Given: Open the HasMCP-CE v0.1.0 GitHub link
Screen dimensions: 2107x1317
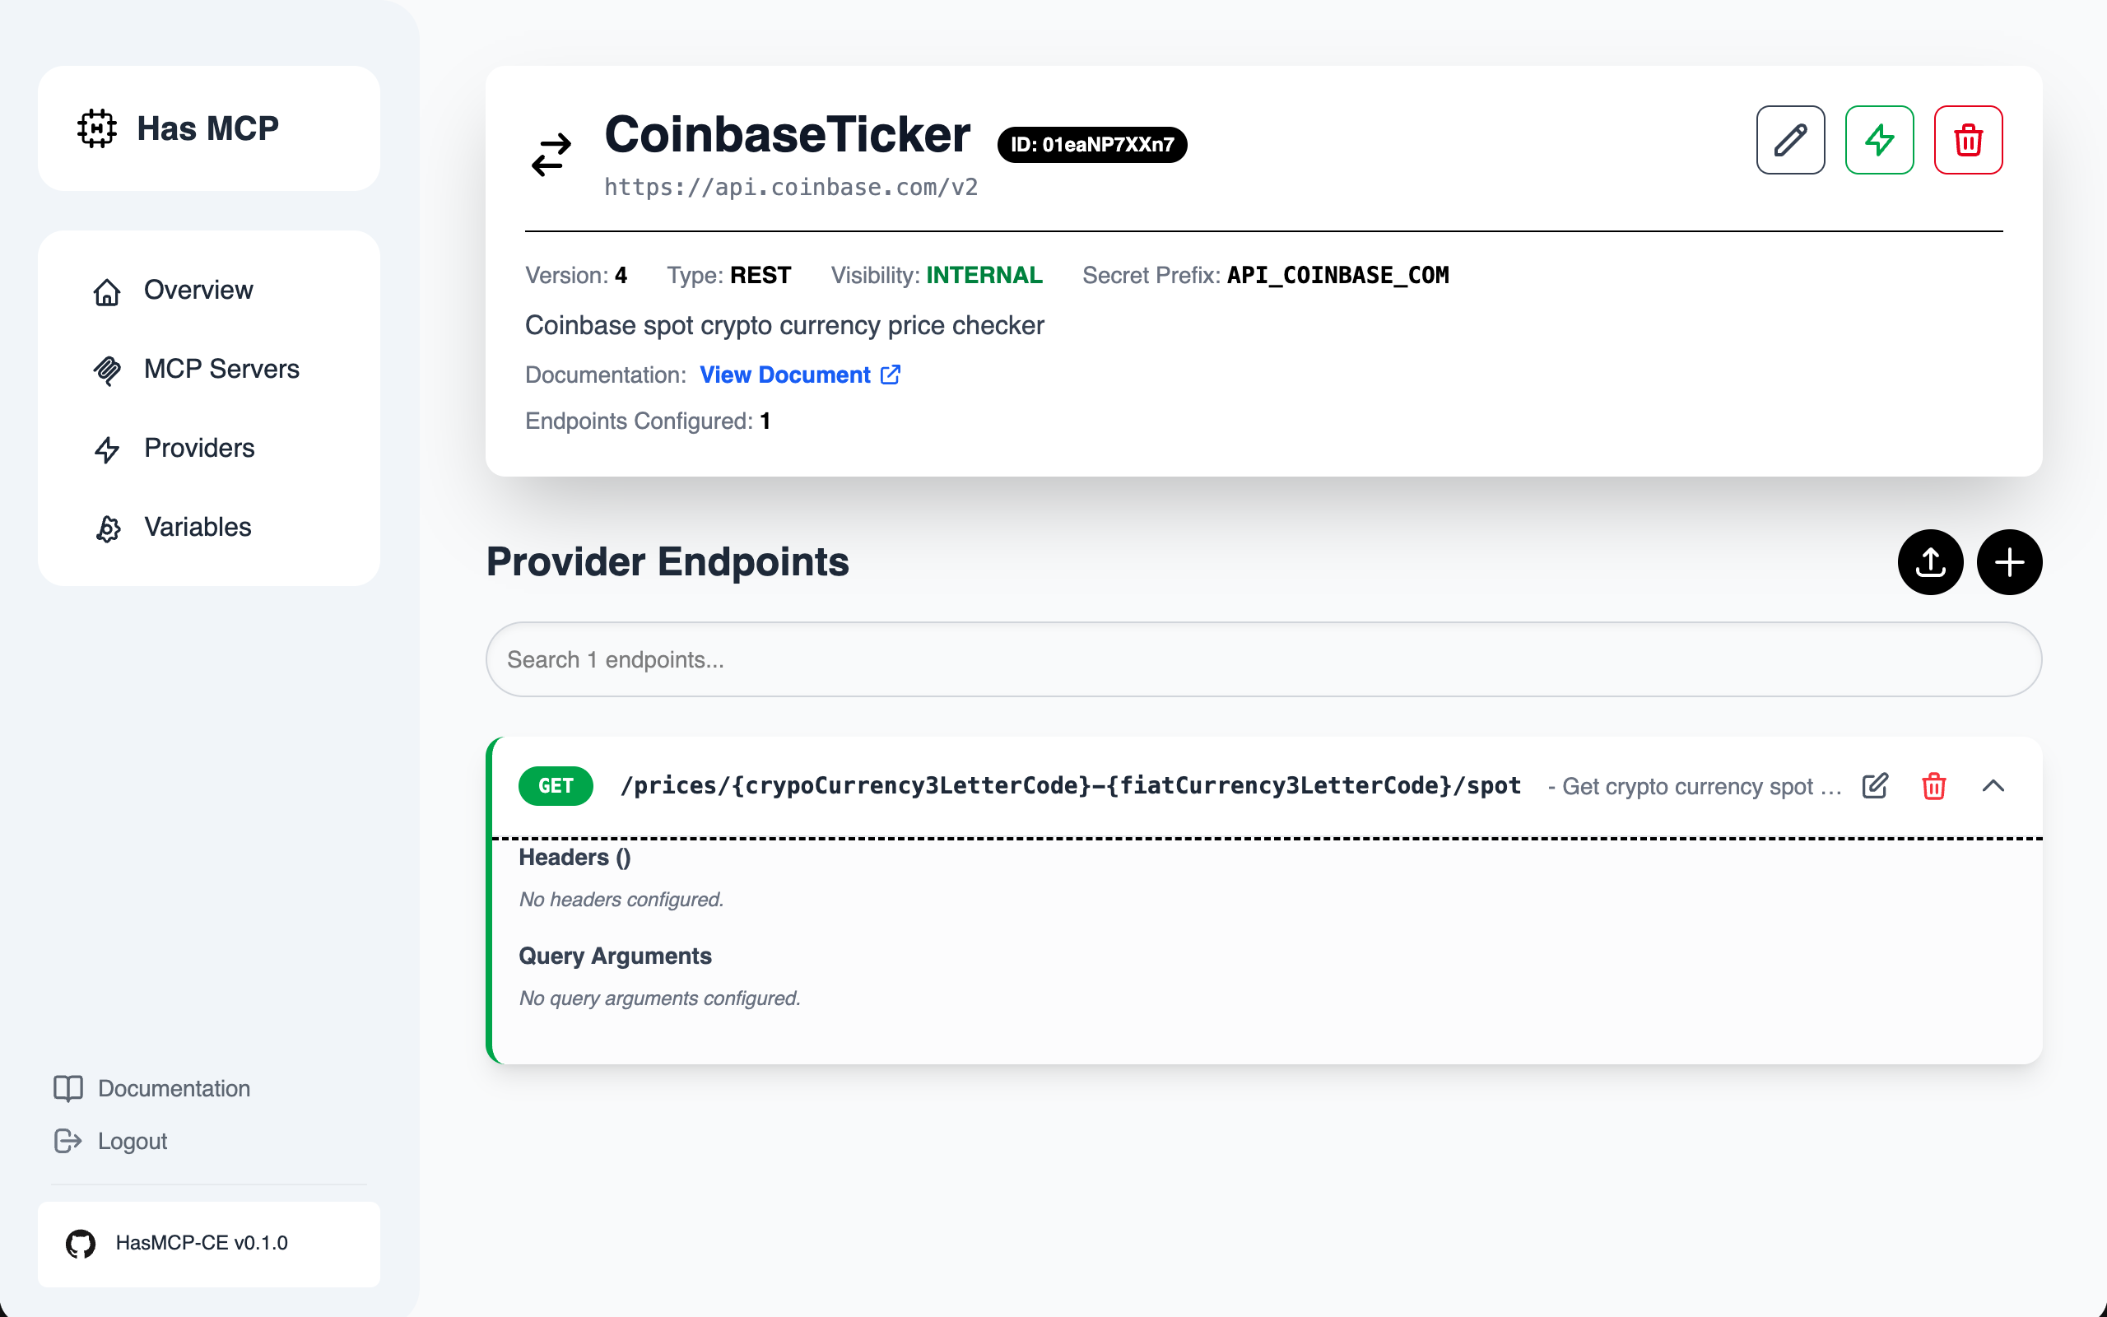Looking at the screenshot, I should point(201,1243).
